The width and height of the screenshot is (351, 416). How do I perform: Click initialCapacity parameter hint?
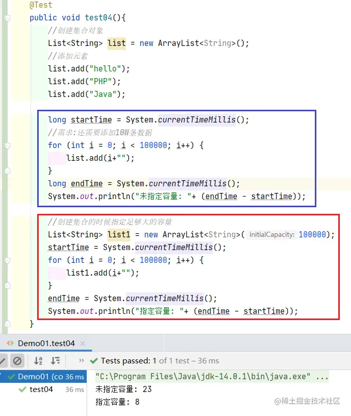(272, 234)
